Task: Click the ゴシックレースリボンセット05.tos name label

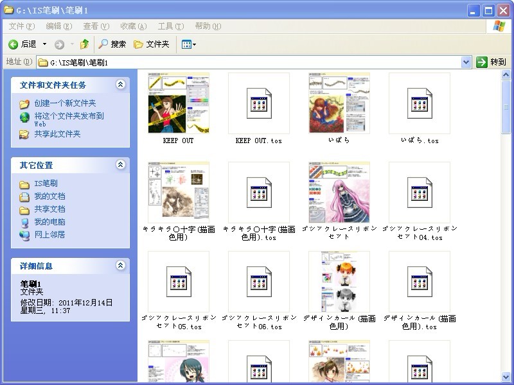Action: [x=179, y=323]
